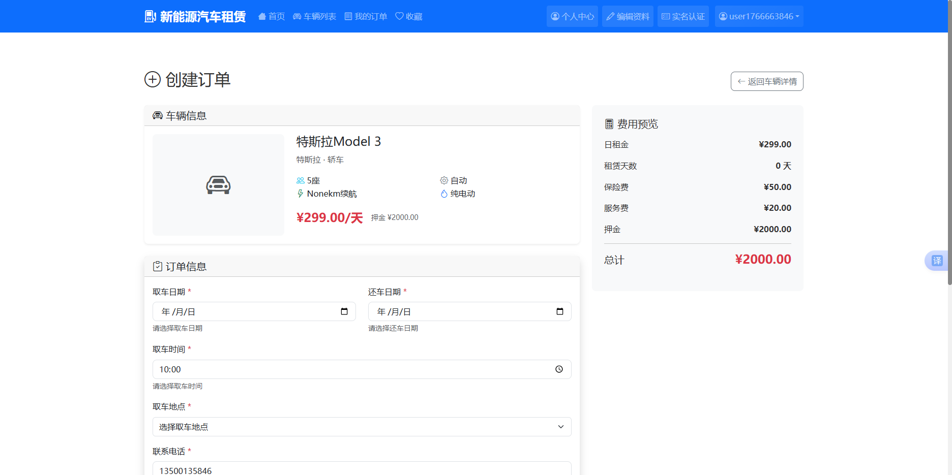952x475 pixels.
Task: Click the people icon beside 5座
Action: (301, 180)
